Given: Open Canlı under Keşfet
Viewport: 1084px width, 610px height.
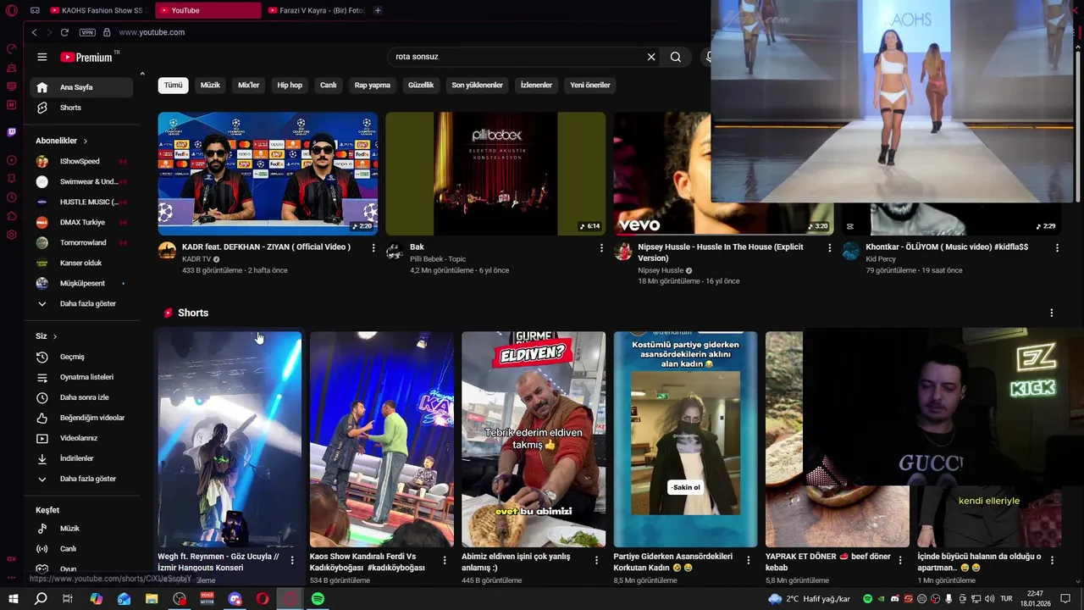Looking at the screenshot, I should coord(81,549).
